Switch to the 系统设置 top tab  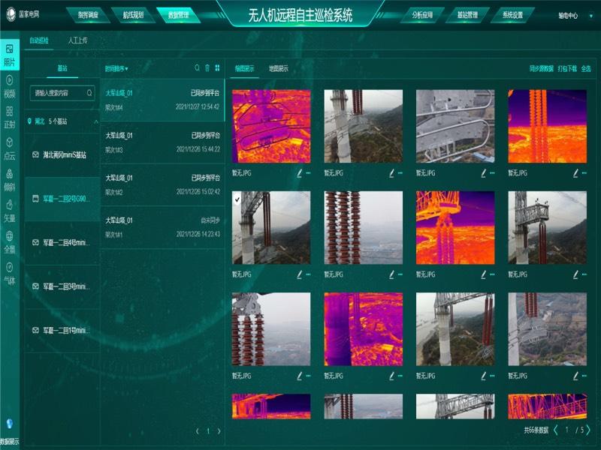(x=513, y=15)
